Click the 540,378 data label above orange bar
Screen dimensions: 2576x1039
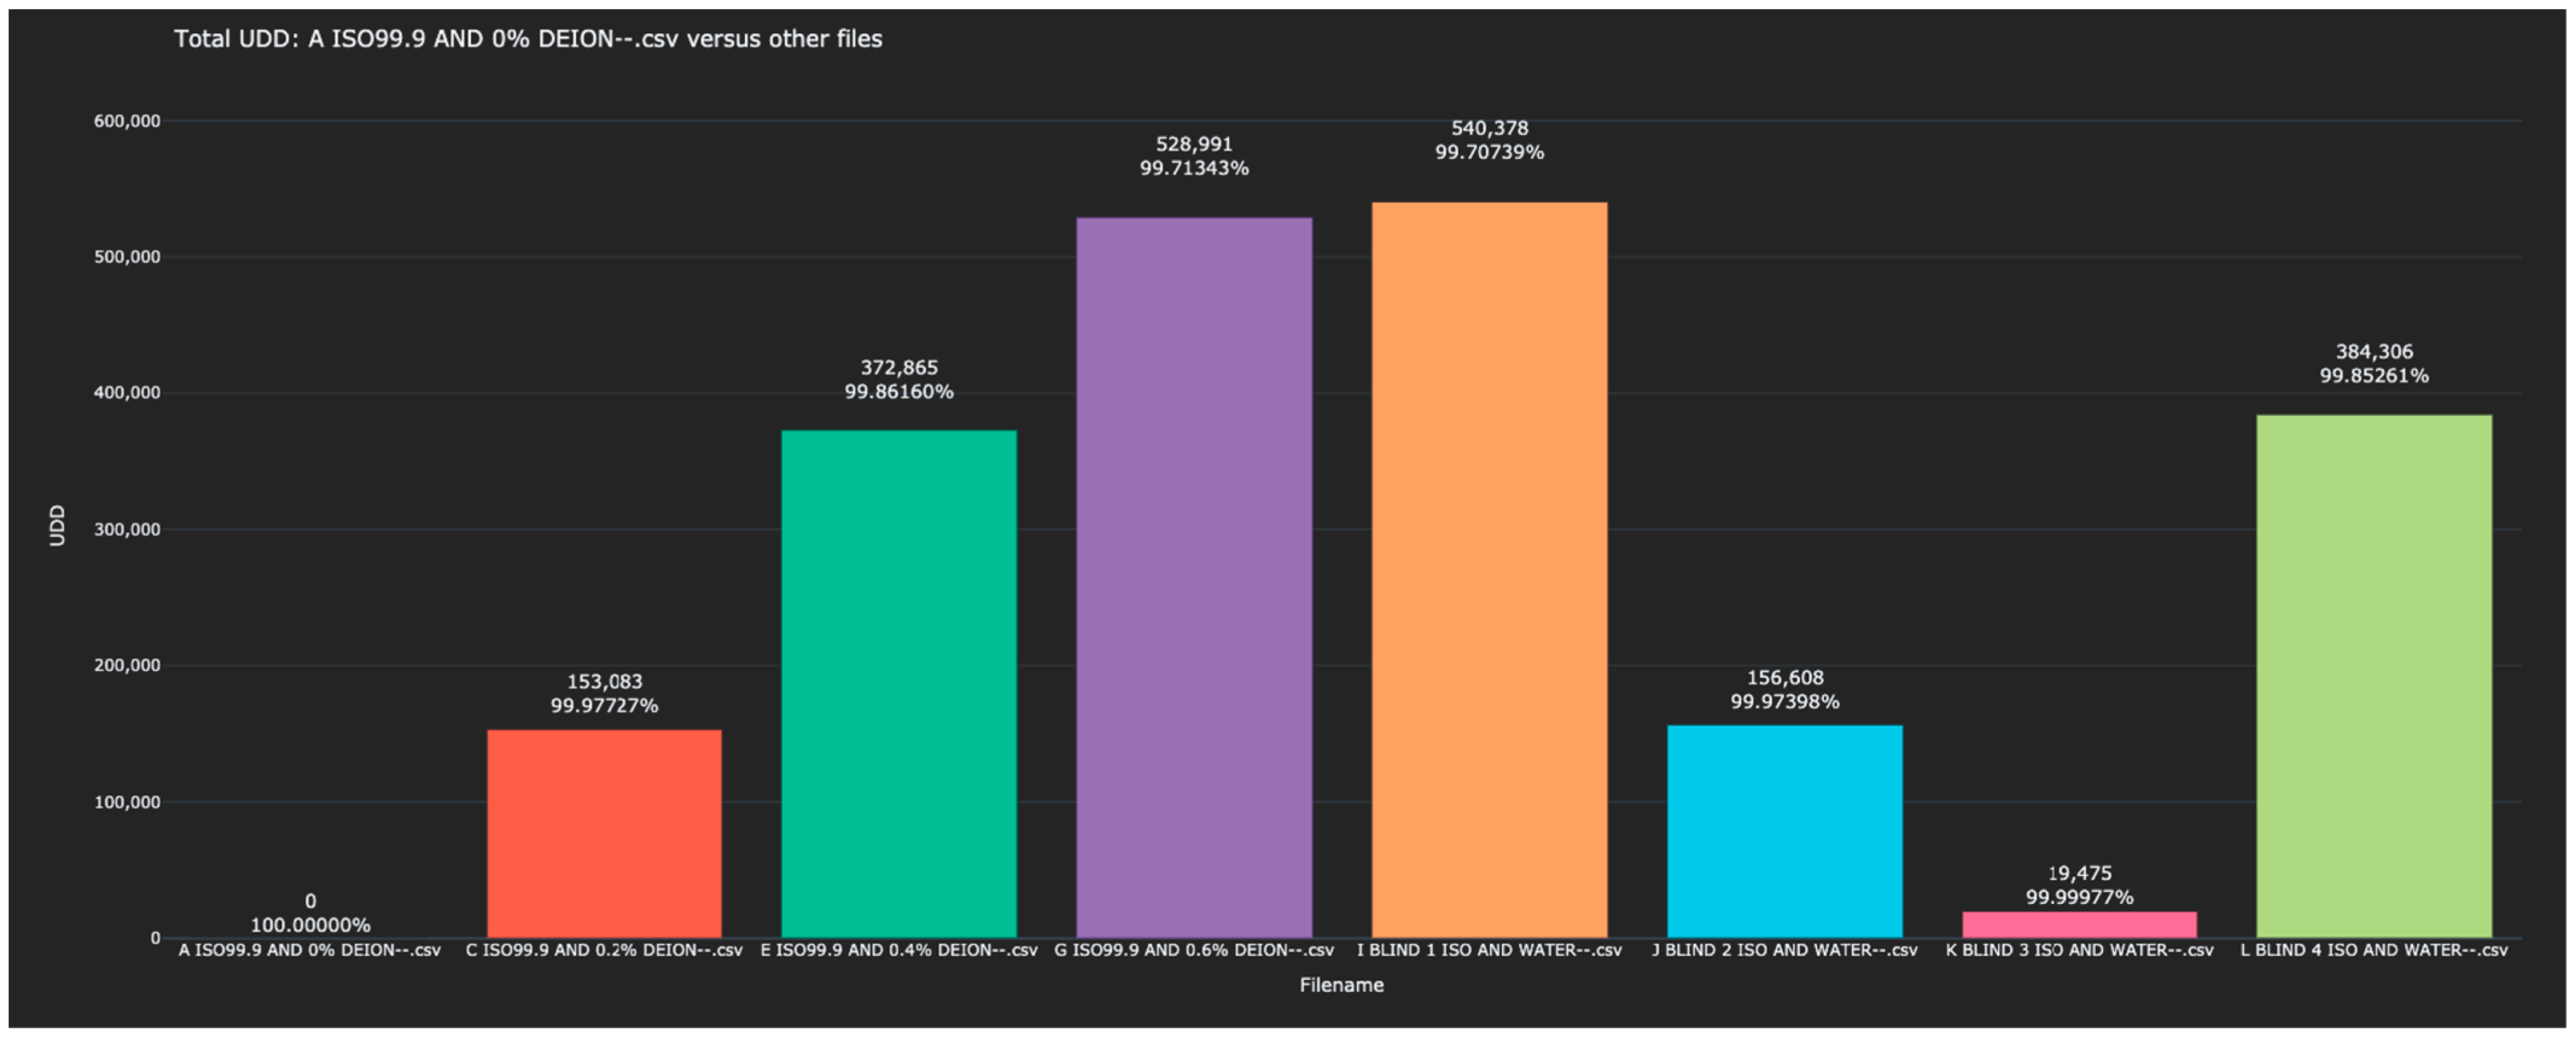point(1489,128)
